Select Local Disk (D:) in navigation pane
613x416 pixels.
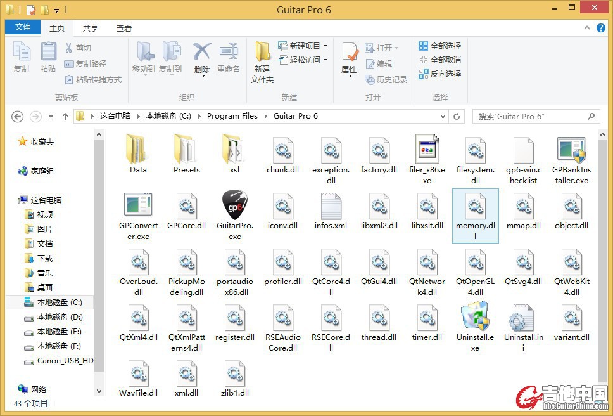(x=60, y=317)
